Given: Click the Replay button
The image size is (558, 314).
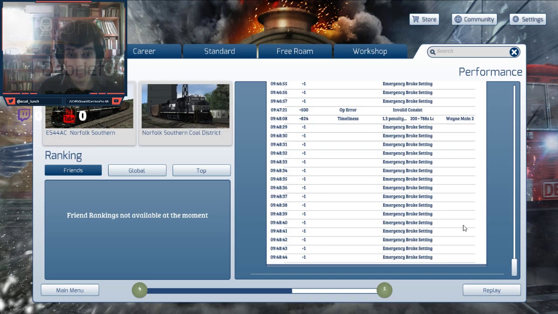Looking at the screenshot, I should (x=492, y=290).
